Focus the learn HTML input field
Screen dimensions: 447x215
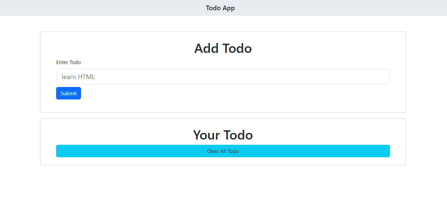coord(223,76)
